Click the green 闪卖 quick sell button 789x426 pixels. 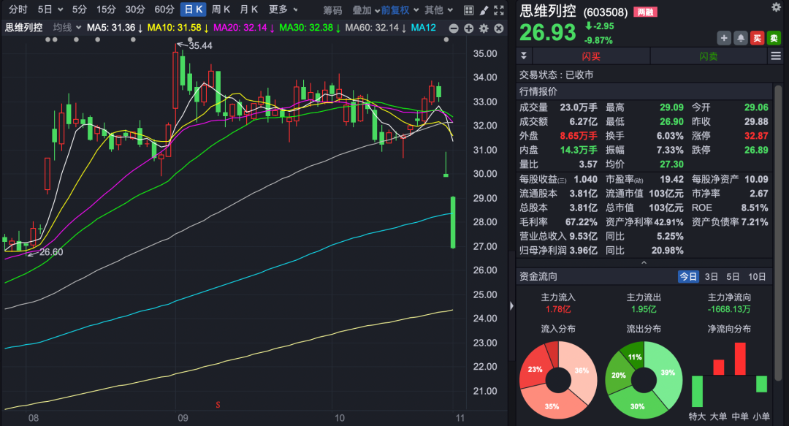pyautogui.click(x=708, y=56)
